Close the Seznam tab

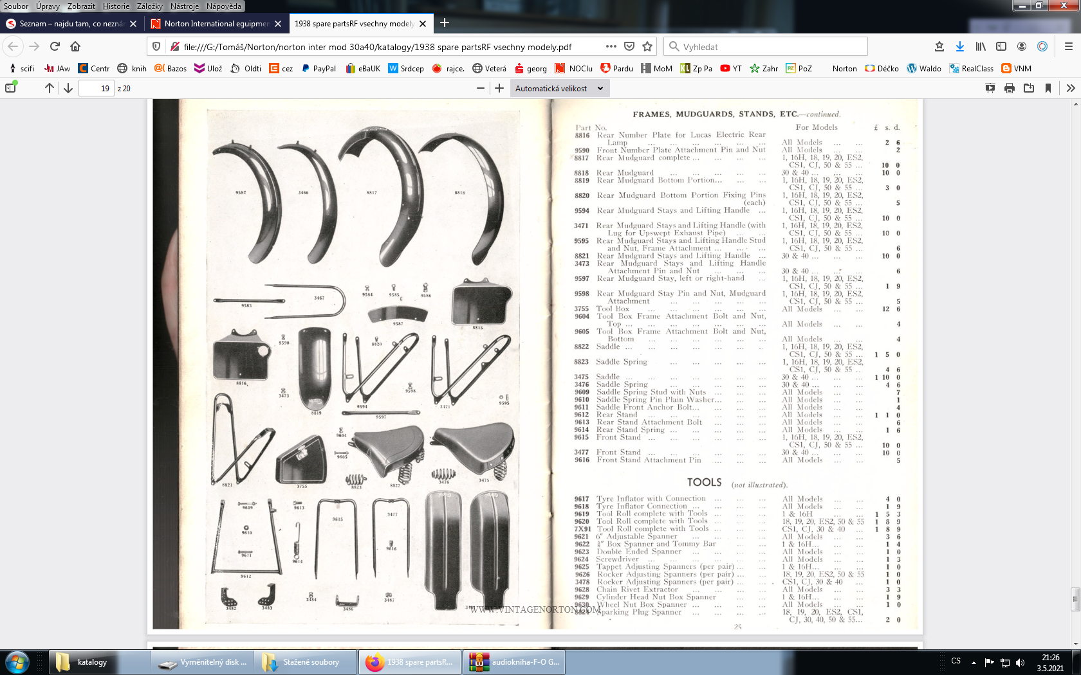tap(133, 24)
